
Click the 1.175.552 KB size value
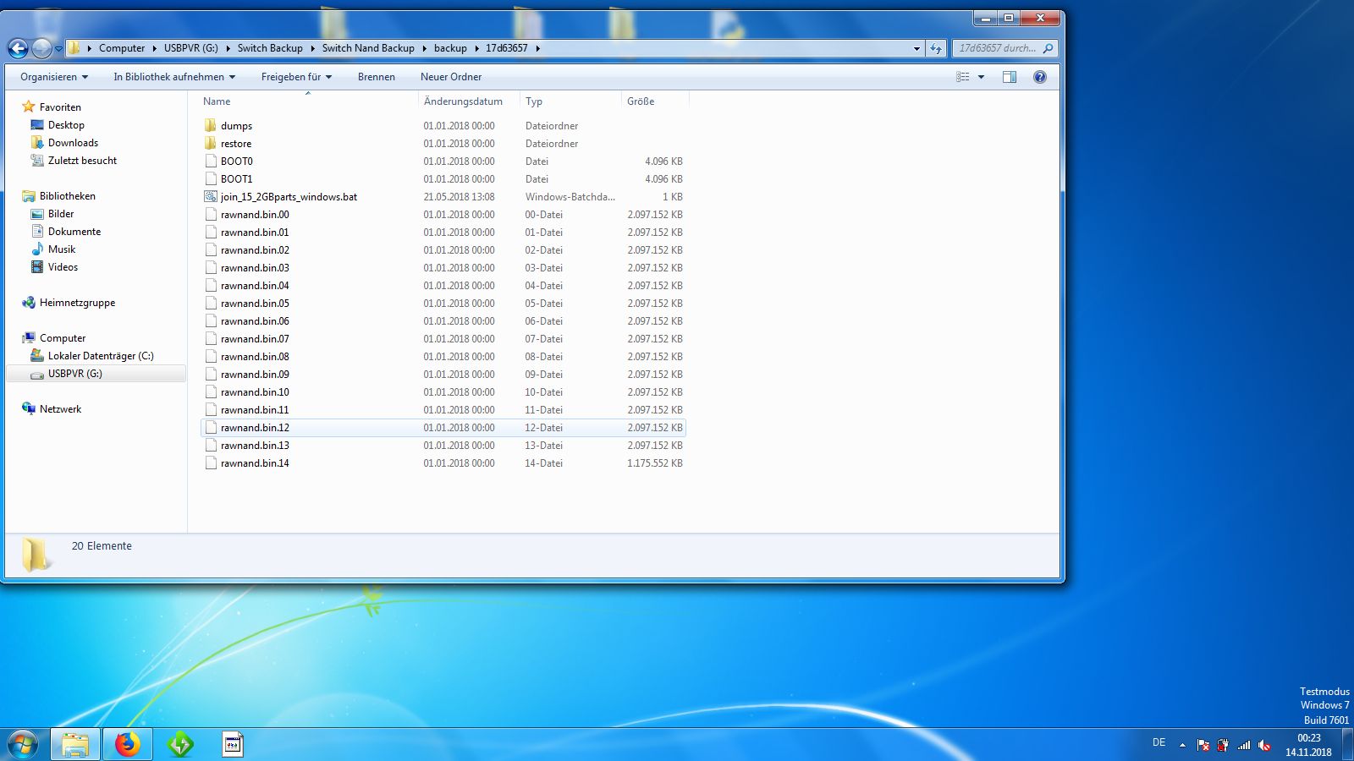655,463
